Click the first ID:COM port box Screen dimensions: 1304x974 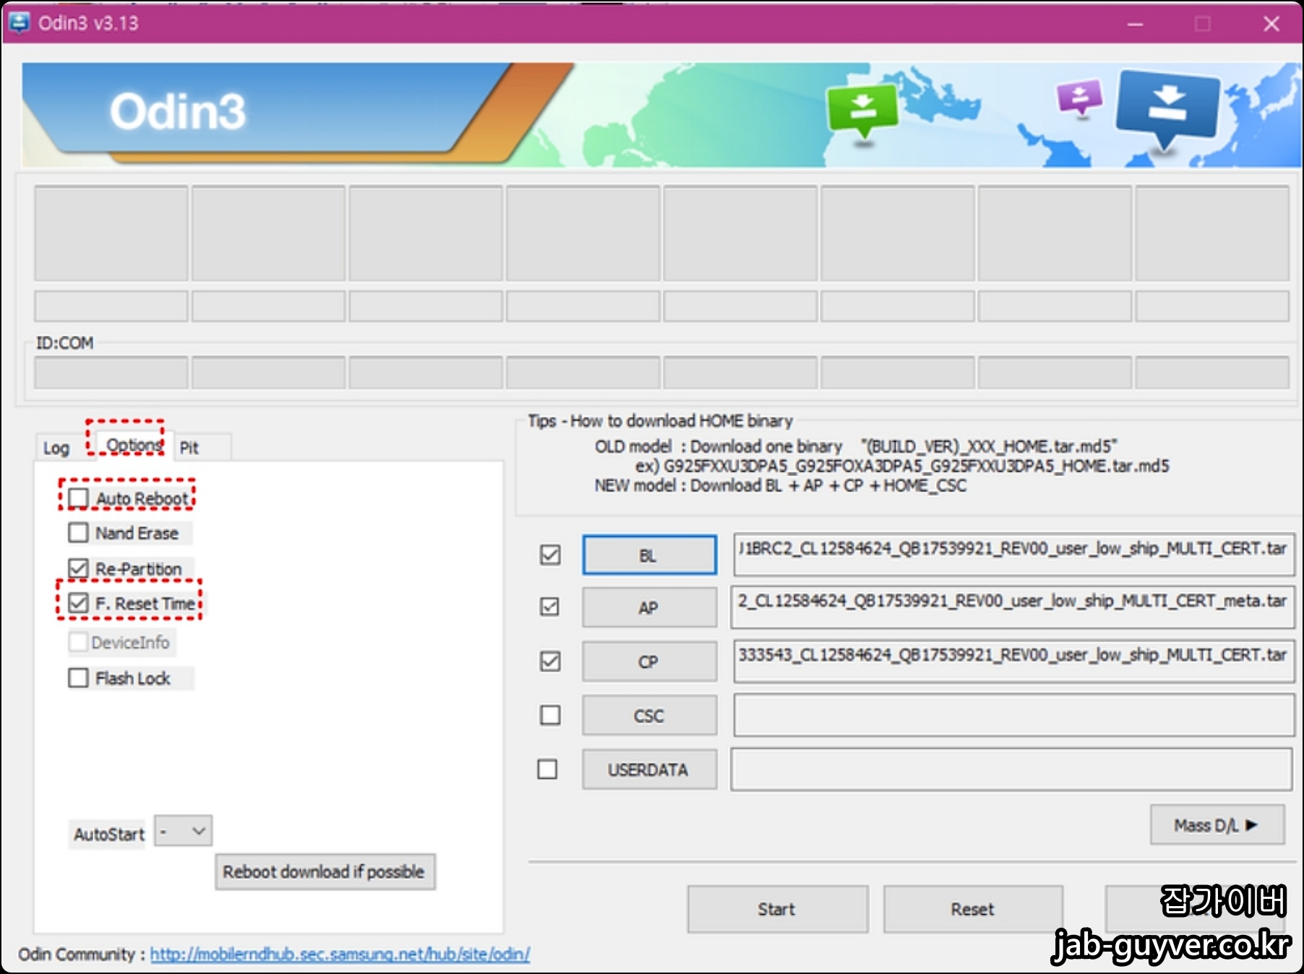111,374
